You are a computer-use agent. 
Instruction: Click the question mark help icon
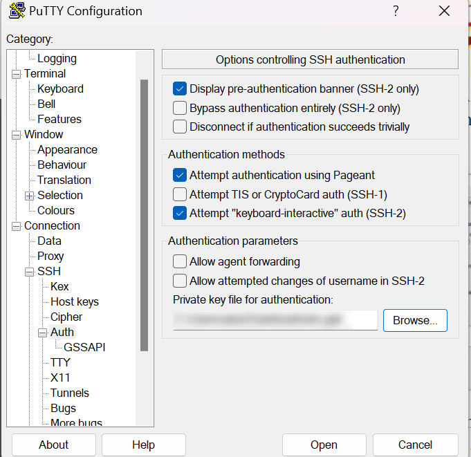tap(396, 11)
